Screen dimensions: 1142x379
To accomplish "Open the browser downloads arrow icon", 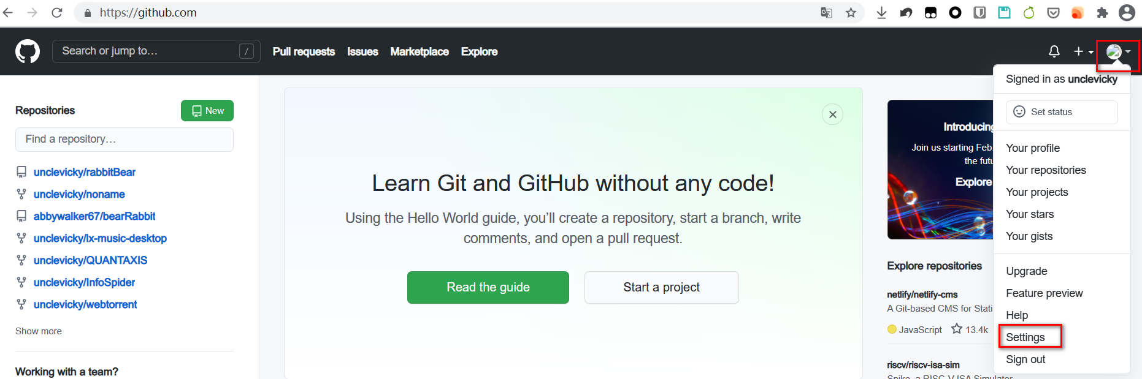I will [x=881, y=12].
